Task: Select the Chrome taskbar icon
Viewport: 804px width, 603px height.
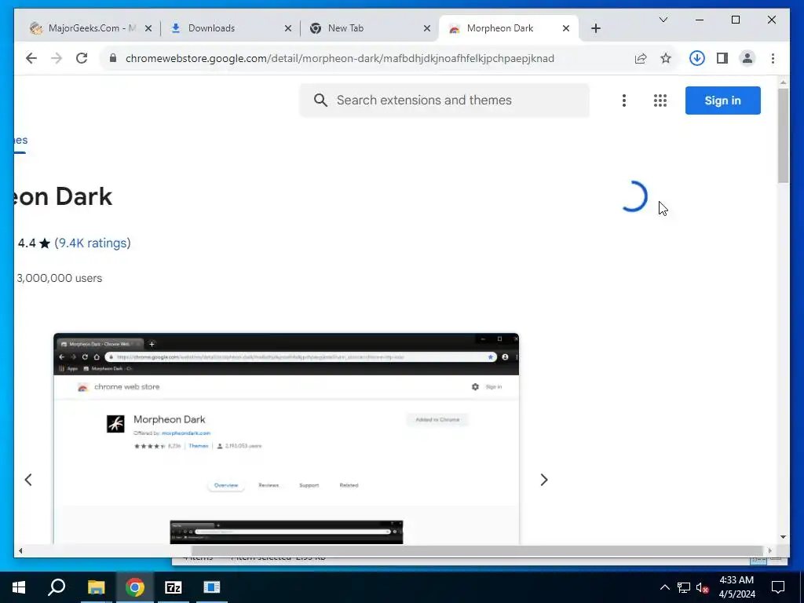Action: pyautogui.click(x=135, y=587)
